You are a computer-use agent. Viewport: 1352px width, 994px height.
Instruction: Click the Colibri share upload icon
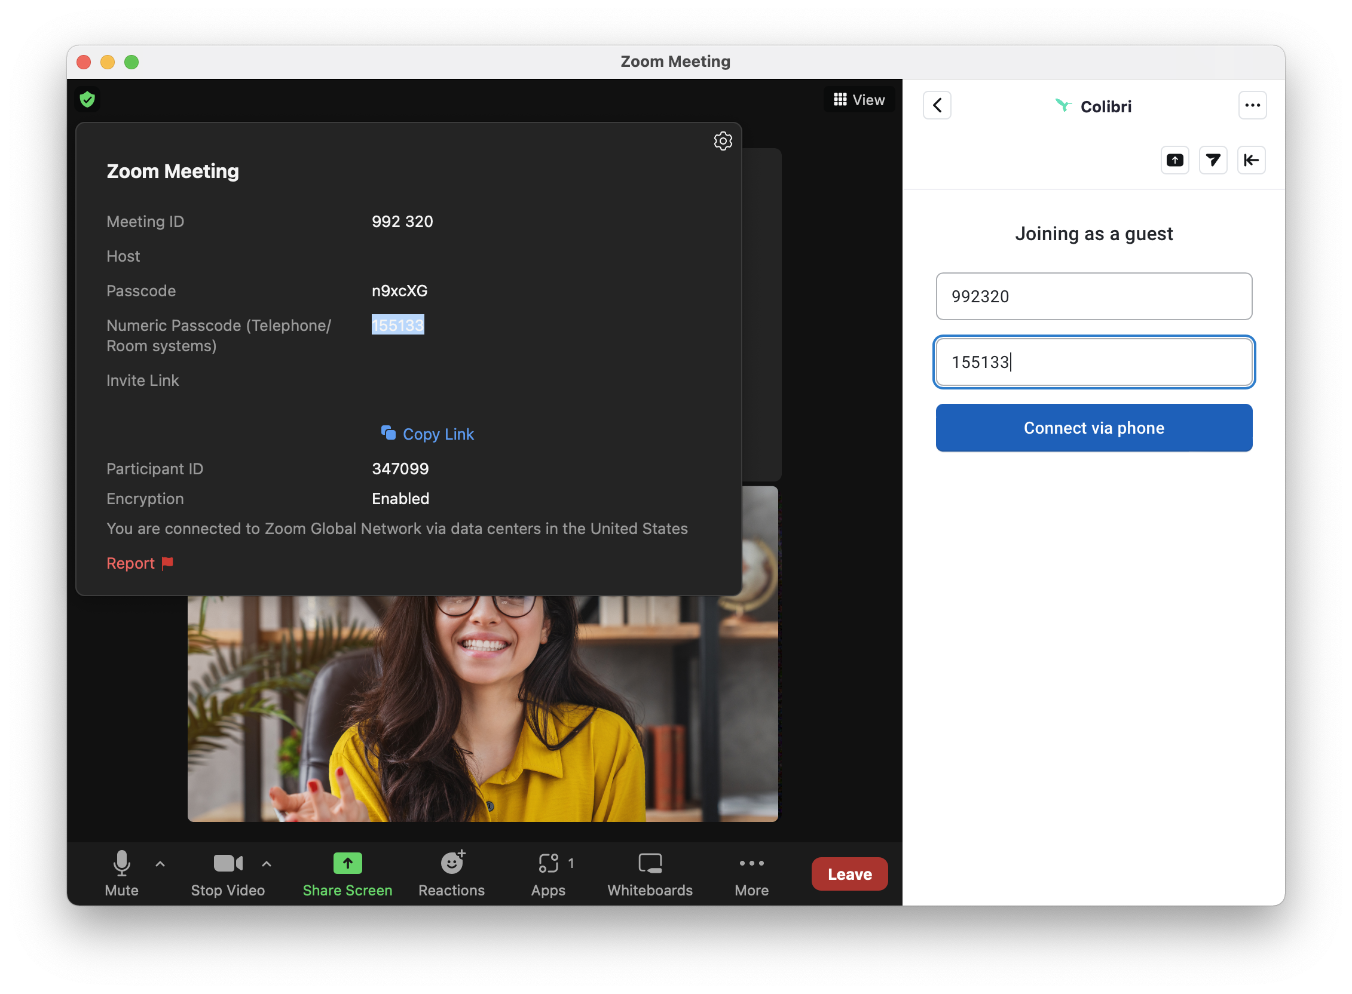[x=1175, y=160]
